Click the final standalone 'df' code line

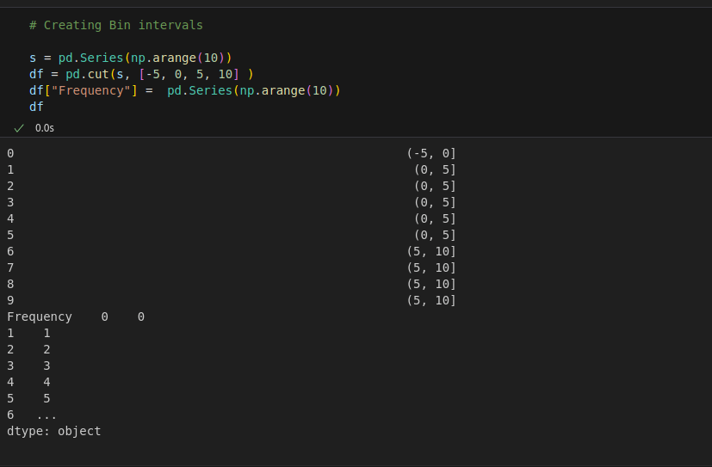click(36, 107)
